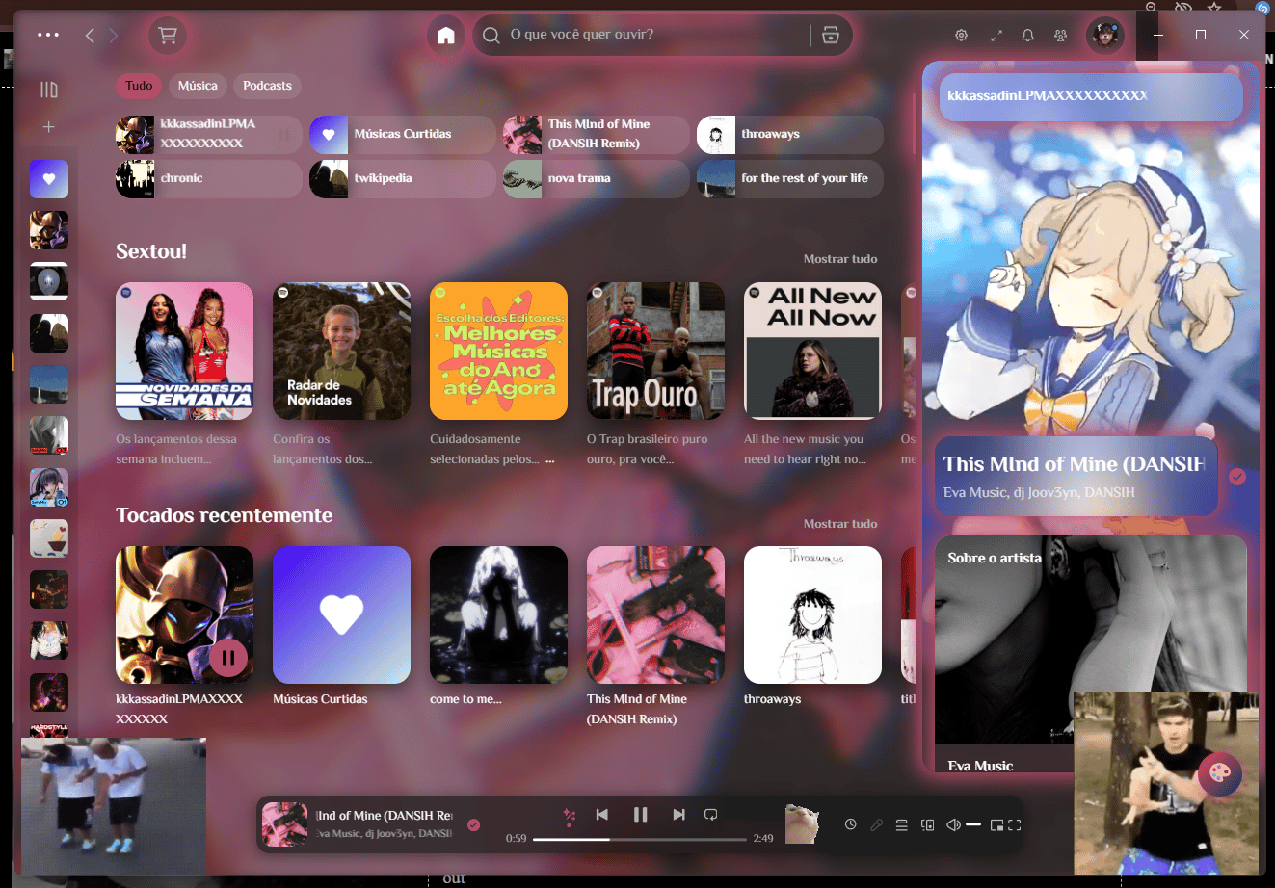Toggle liked checkmark in player bar
Image resolution: width=1275 pixels, height=888 pixels.
[473, 824]
